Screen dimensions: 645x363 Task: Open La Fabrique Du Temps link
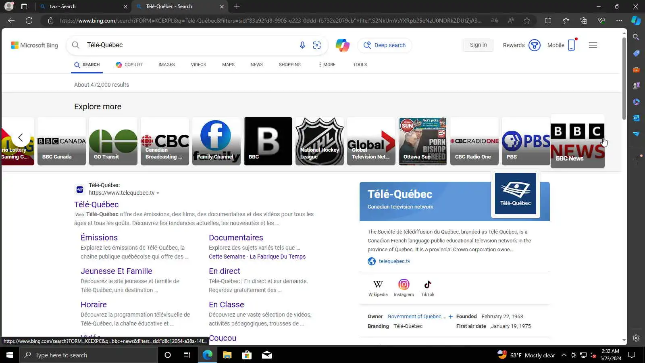278,257
